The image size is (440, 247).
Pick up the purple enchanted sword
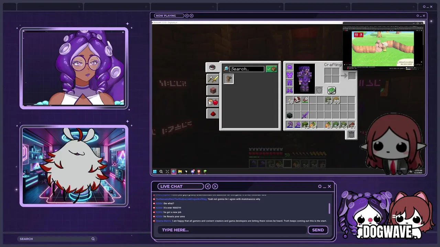[x=305, y=116]
